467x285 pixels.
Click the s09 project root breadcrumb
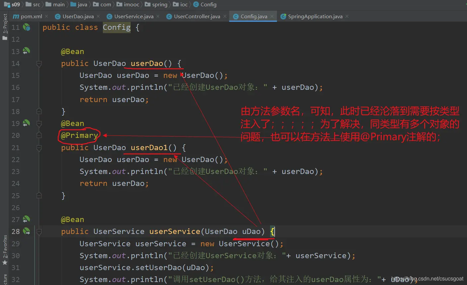coord(15,5)
